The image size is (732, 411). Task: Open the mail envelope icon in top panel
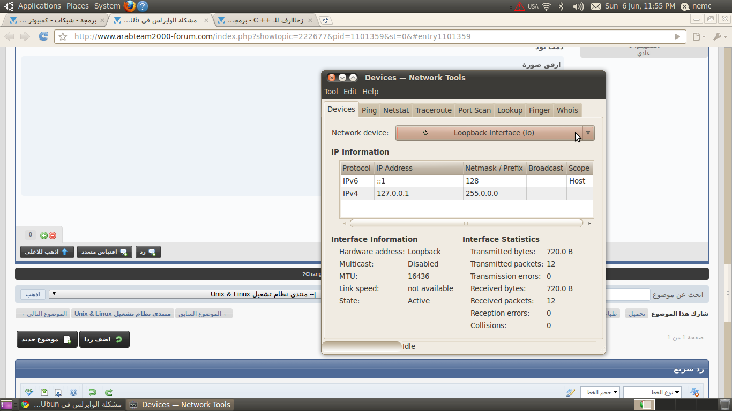point(596,6)
